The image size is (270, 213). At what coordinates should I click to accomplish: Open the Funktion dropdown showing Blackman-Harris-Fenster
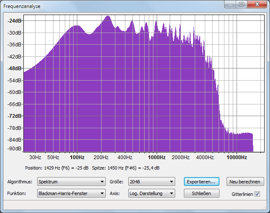click(x=71, y=193)
